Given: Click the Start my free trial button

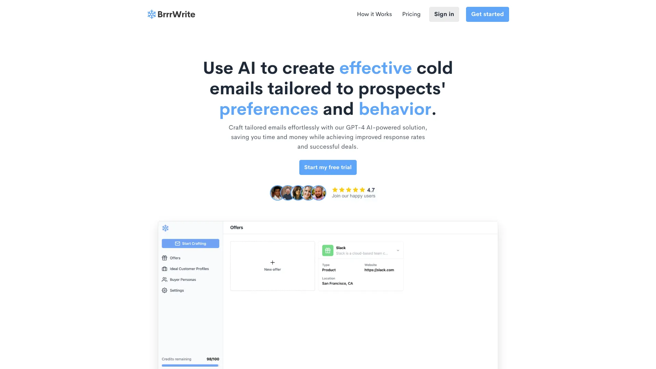Looking at the screenshot, I should click(328, 167).
